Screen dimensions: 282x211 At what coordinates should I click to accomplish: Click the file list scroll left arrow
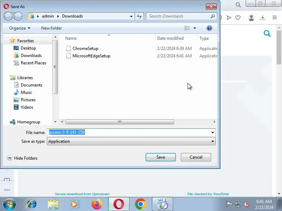tap(62, 122)
